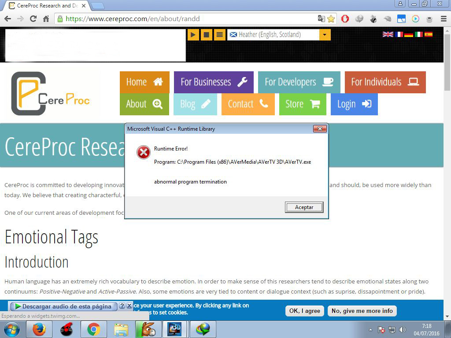Screen dimensions: 451x338
Task: Play the text-to-speech voice demo
Action: [193, 35]
